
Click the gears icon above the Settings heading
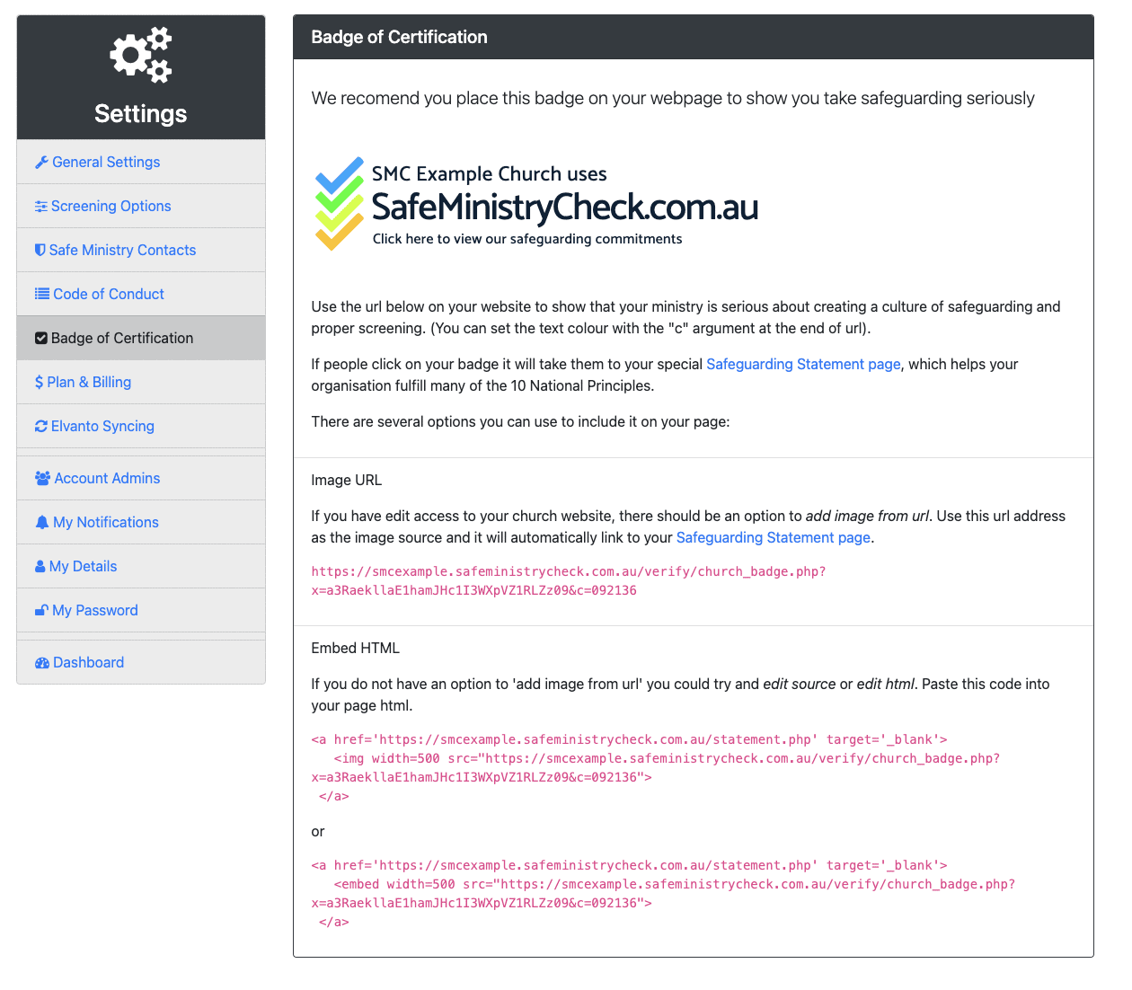[140, 54]
